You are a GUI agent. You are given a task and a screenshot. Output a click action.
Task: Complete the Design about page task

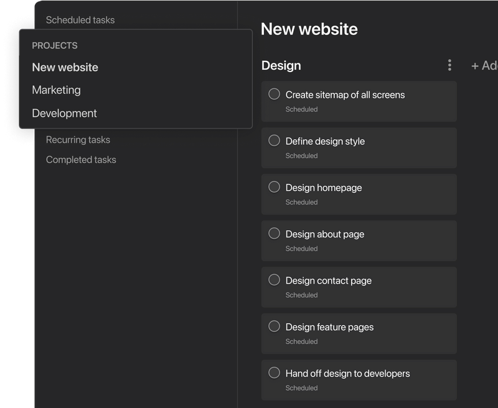(x=274, y=233)
